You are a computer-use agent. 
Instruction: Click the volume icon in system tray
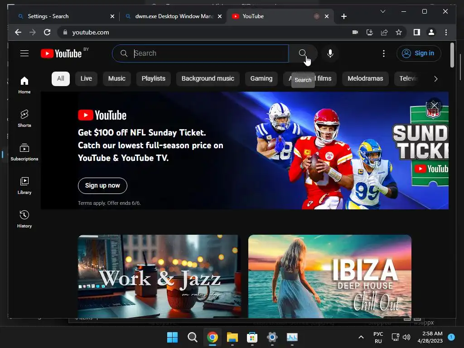406,337
